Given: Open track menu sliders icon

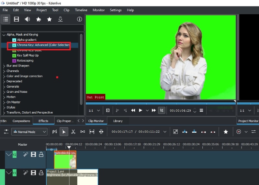Looking at the screenshot, I should click(x=6, y=132).
